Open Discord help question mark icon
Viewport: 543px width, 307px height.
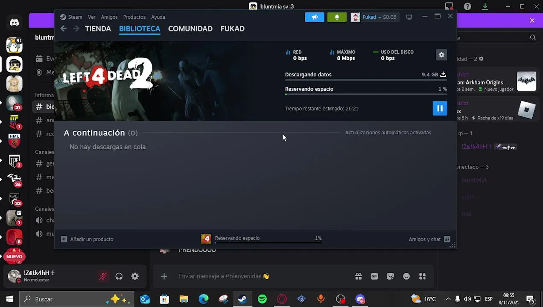[467, 6]
